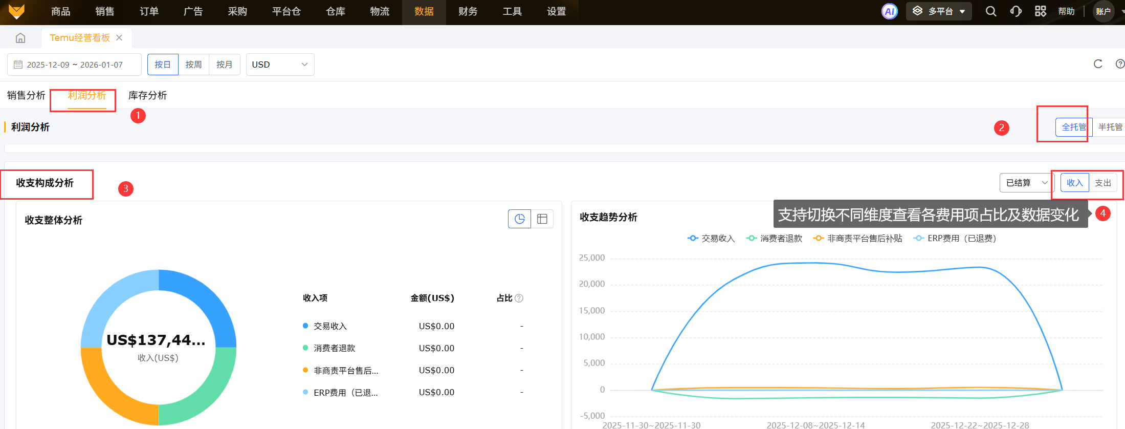Switch to pie chart view
Viewport: 1125px width, 429px height.
click(519, 219)
